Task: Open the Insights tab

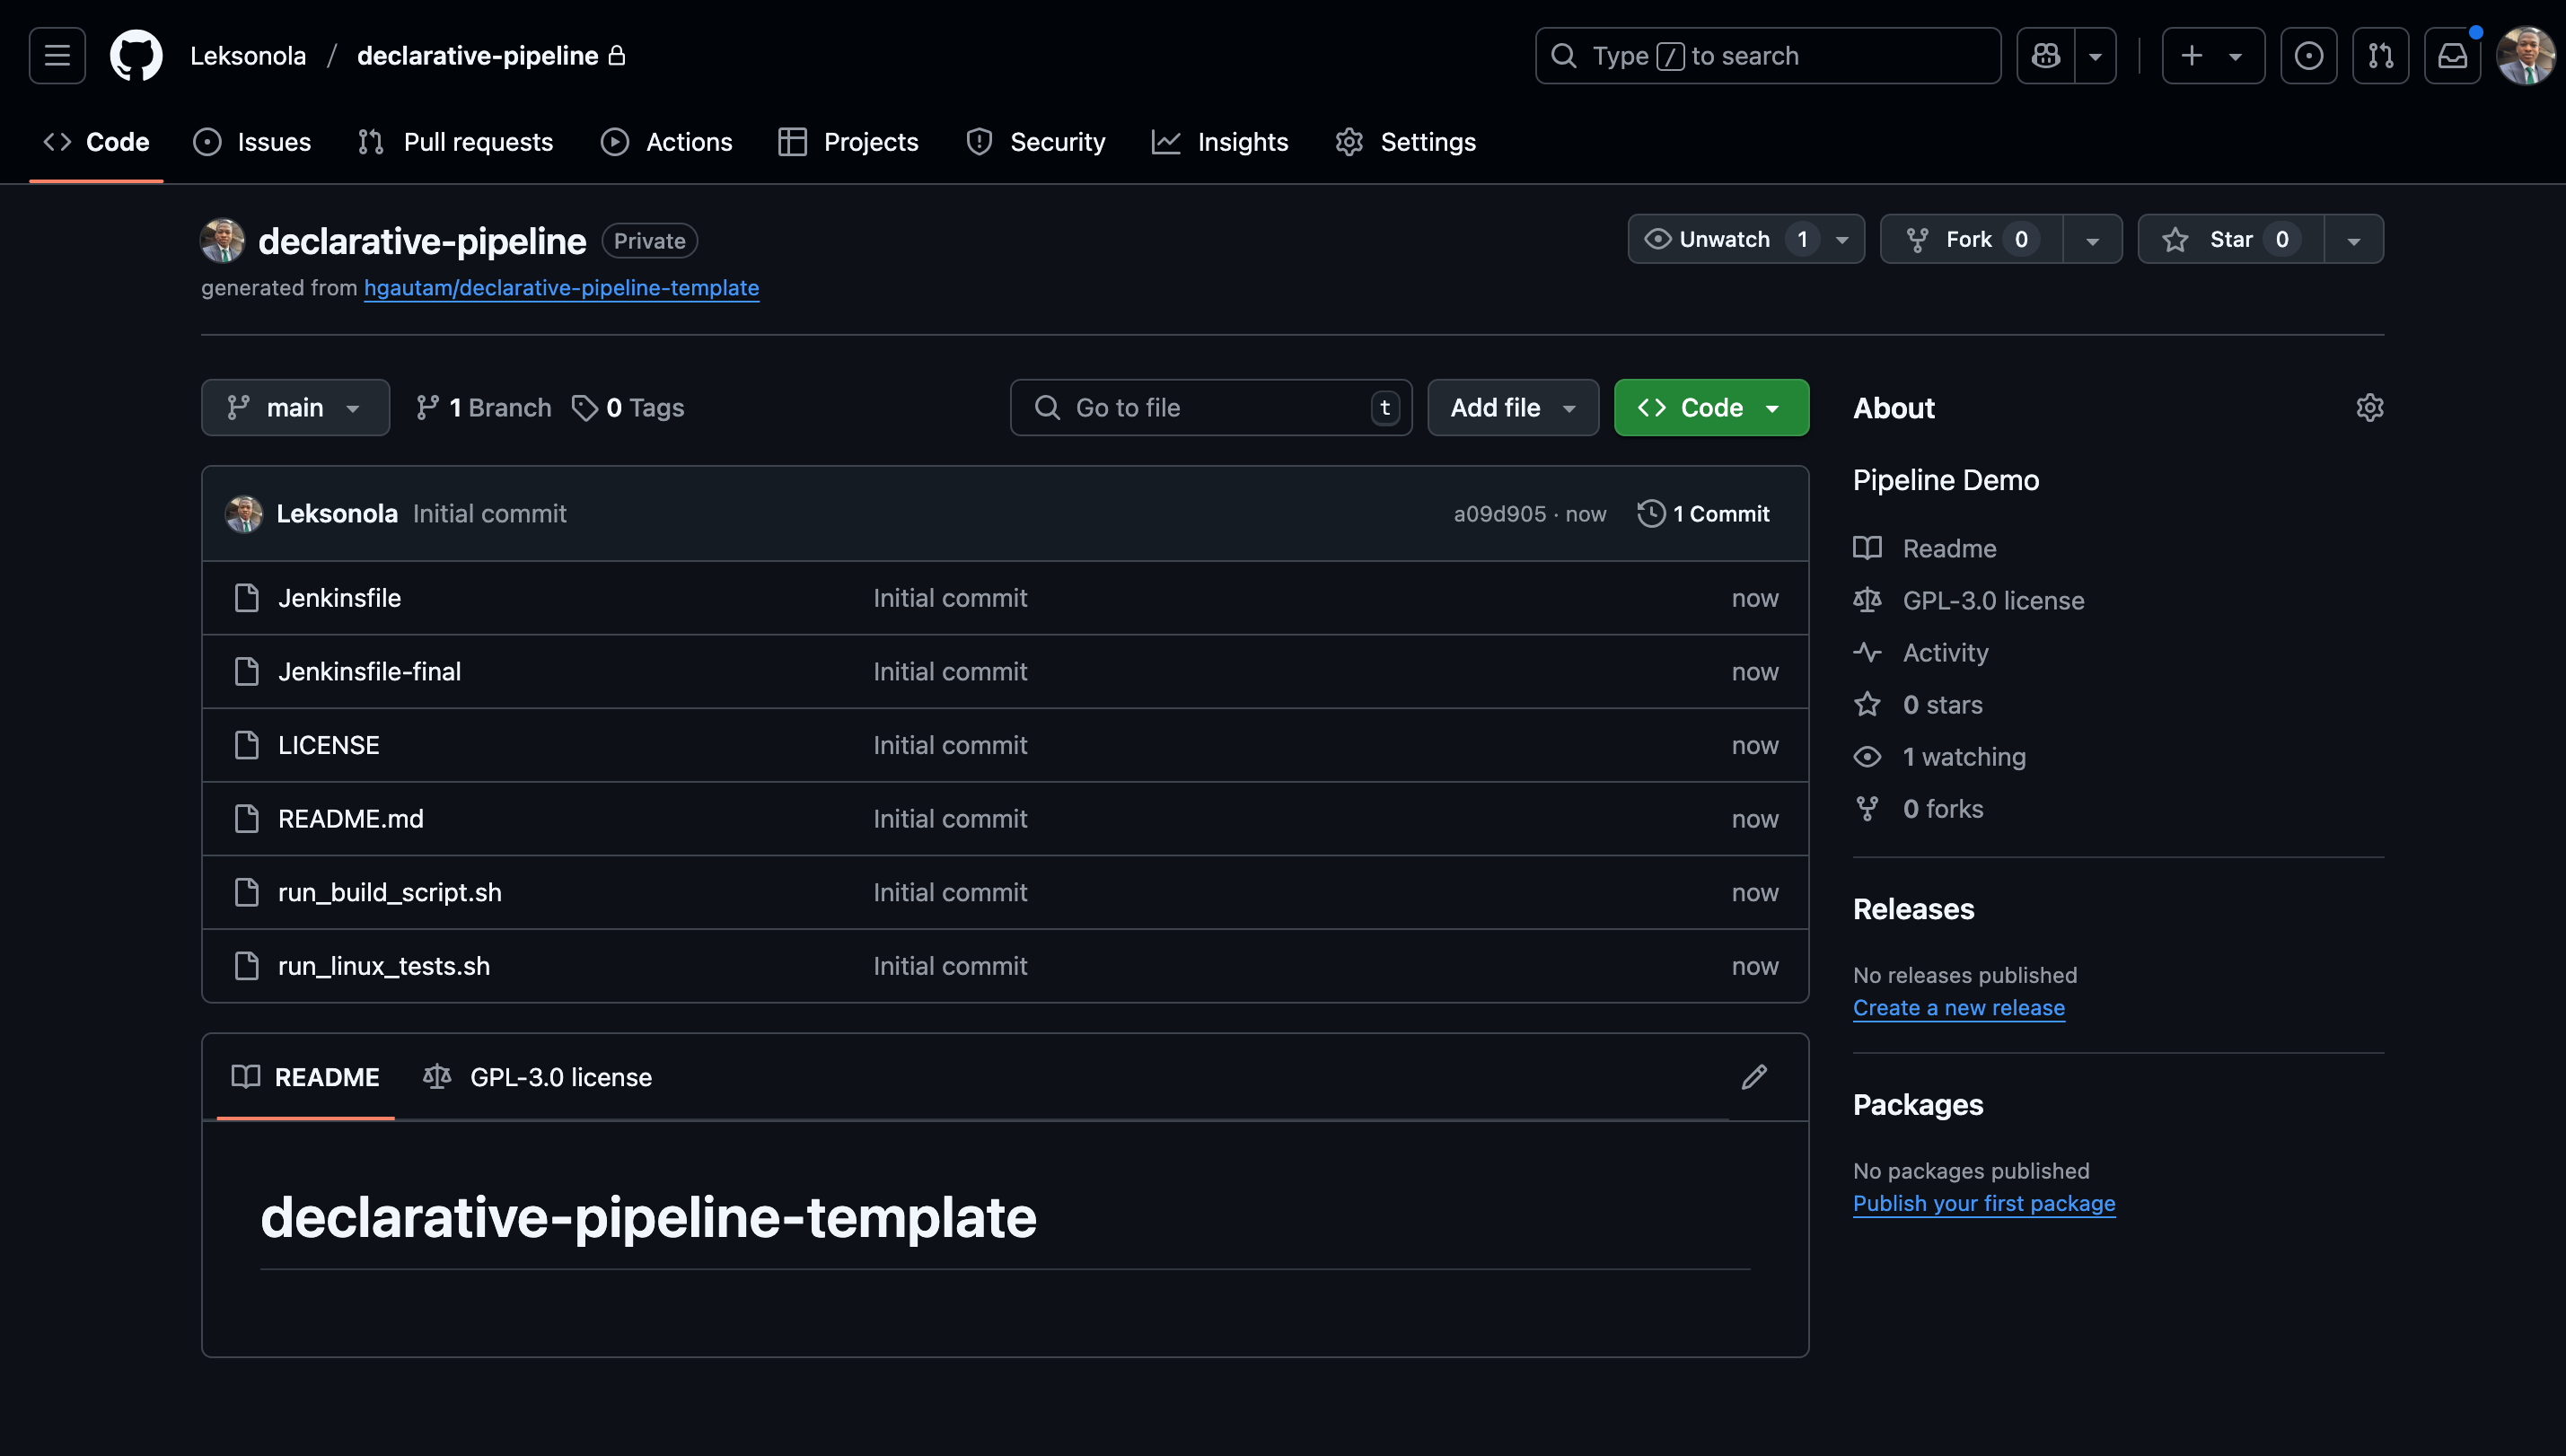Action: click(1220, 142)
